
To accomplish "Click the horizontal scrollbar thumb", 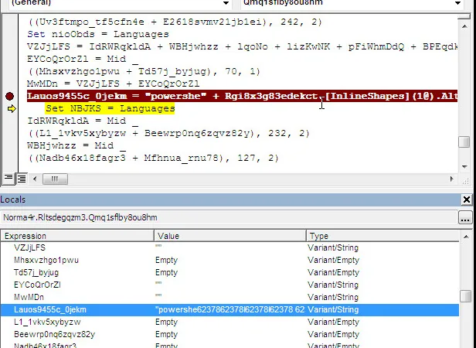I will [x=55, y=179].
